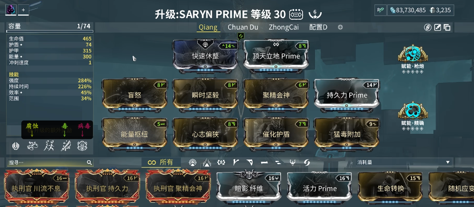Click the plus button beside warframe avatar

[23, 10]
